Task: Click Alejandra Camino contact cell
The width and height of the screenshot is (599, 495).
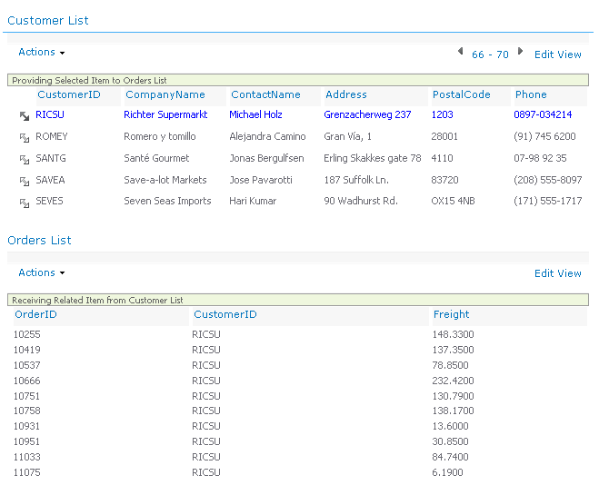Action: (267, 136)
